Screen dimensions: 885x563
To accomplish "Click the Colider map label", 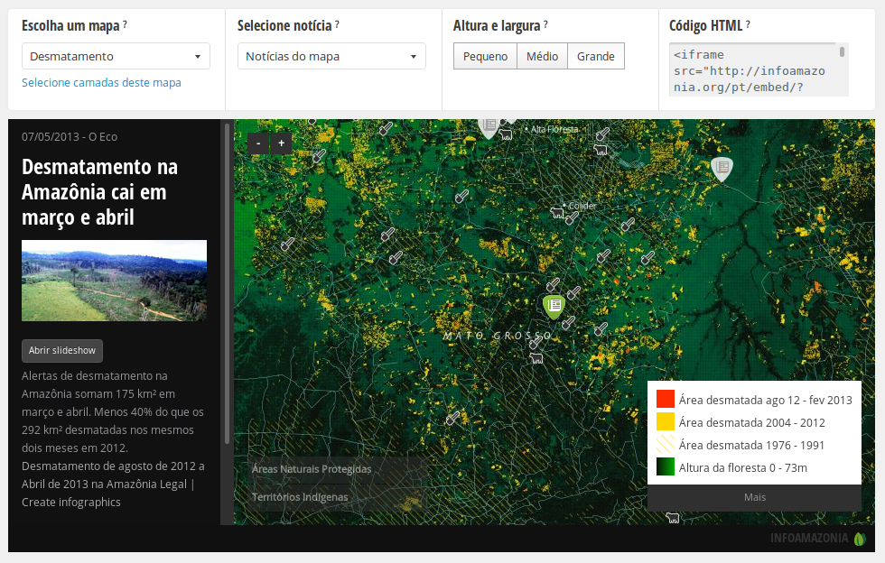I will [582, 206].
